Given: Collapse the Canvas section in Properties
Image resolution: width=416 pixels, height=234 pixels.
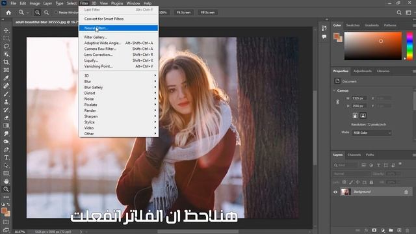Looking at the screenshot, I should coord(334,90).
